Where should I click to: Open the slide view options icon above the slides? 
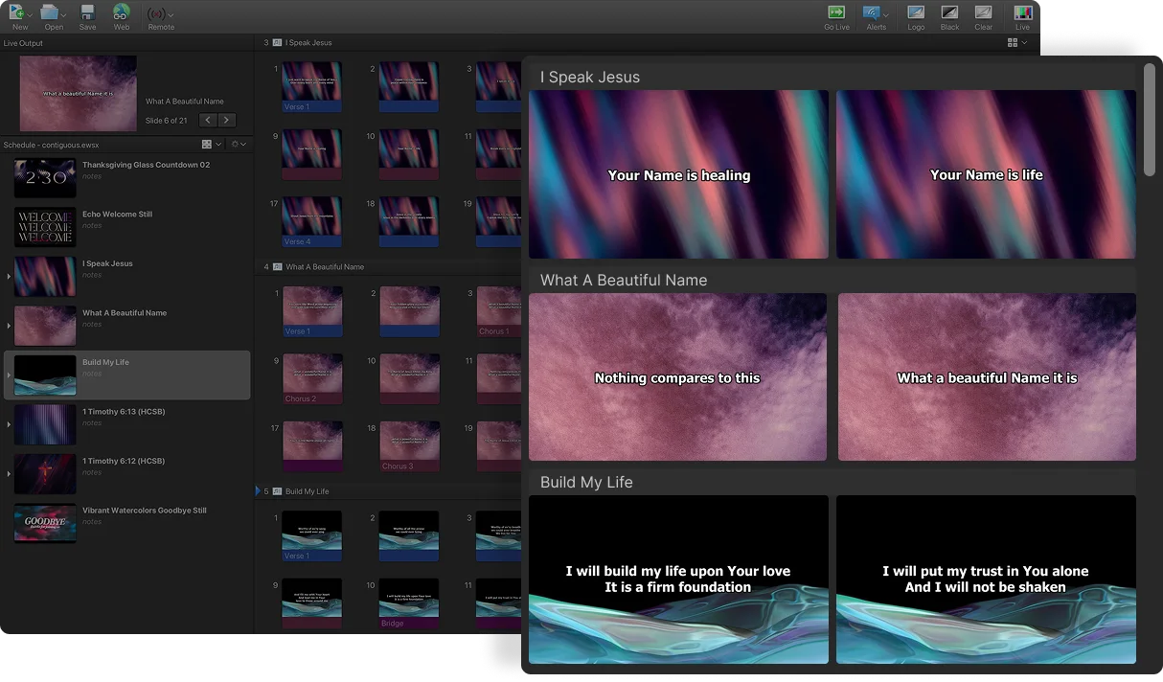pyautogui.click(x=1013, y=42)
